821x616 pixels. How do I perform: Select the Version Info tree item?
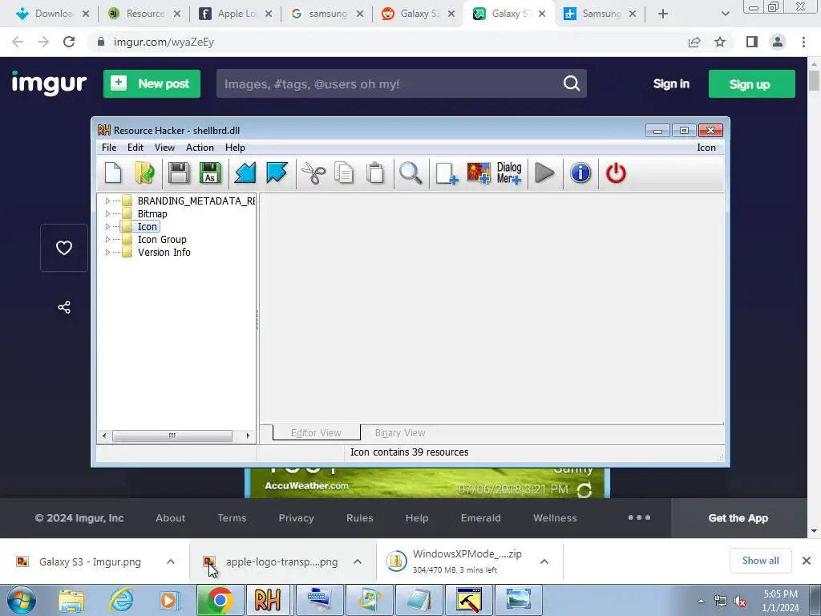pos(164,253)
